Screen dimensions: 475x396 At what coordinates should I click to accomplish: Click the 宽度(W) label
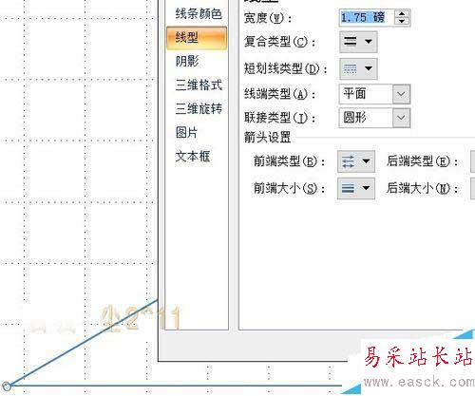click(x=268, y=18)
